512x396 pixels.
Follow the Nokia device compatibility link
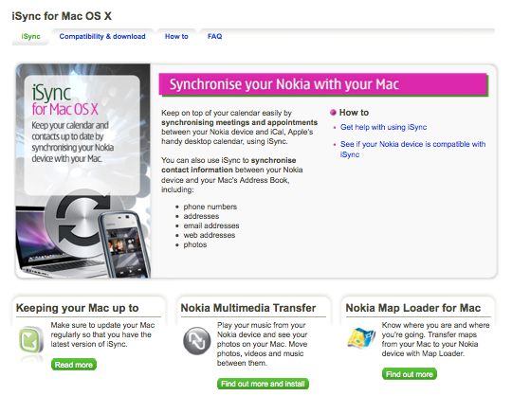click(412, 149)
